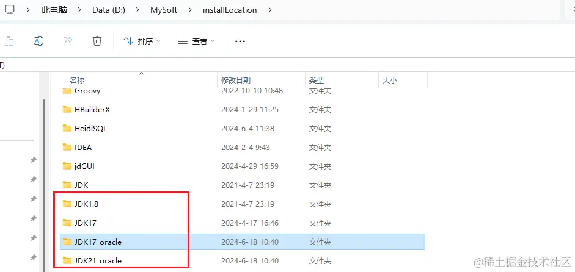The image size is (575, 272).
Task: Click the IDEA folder icon
Action: click(x=67, y=147)
